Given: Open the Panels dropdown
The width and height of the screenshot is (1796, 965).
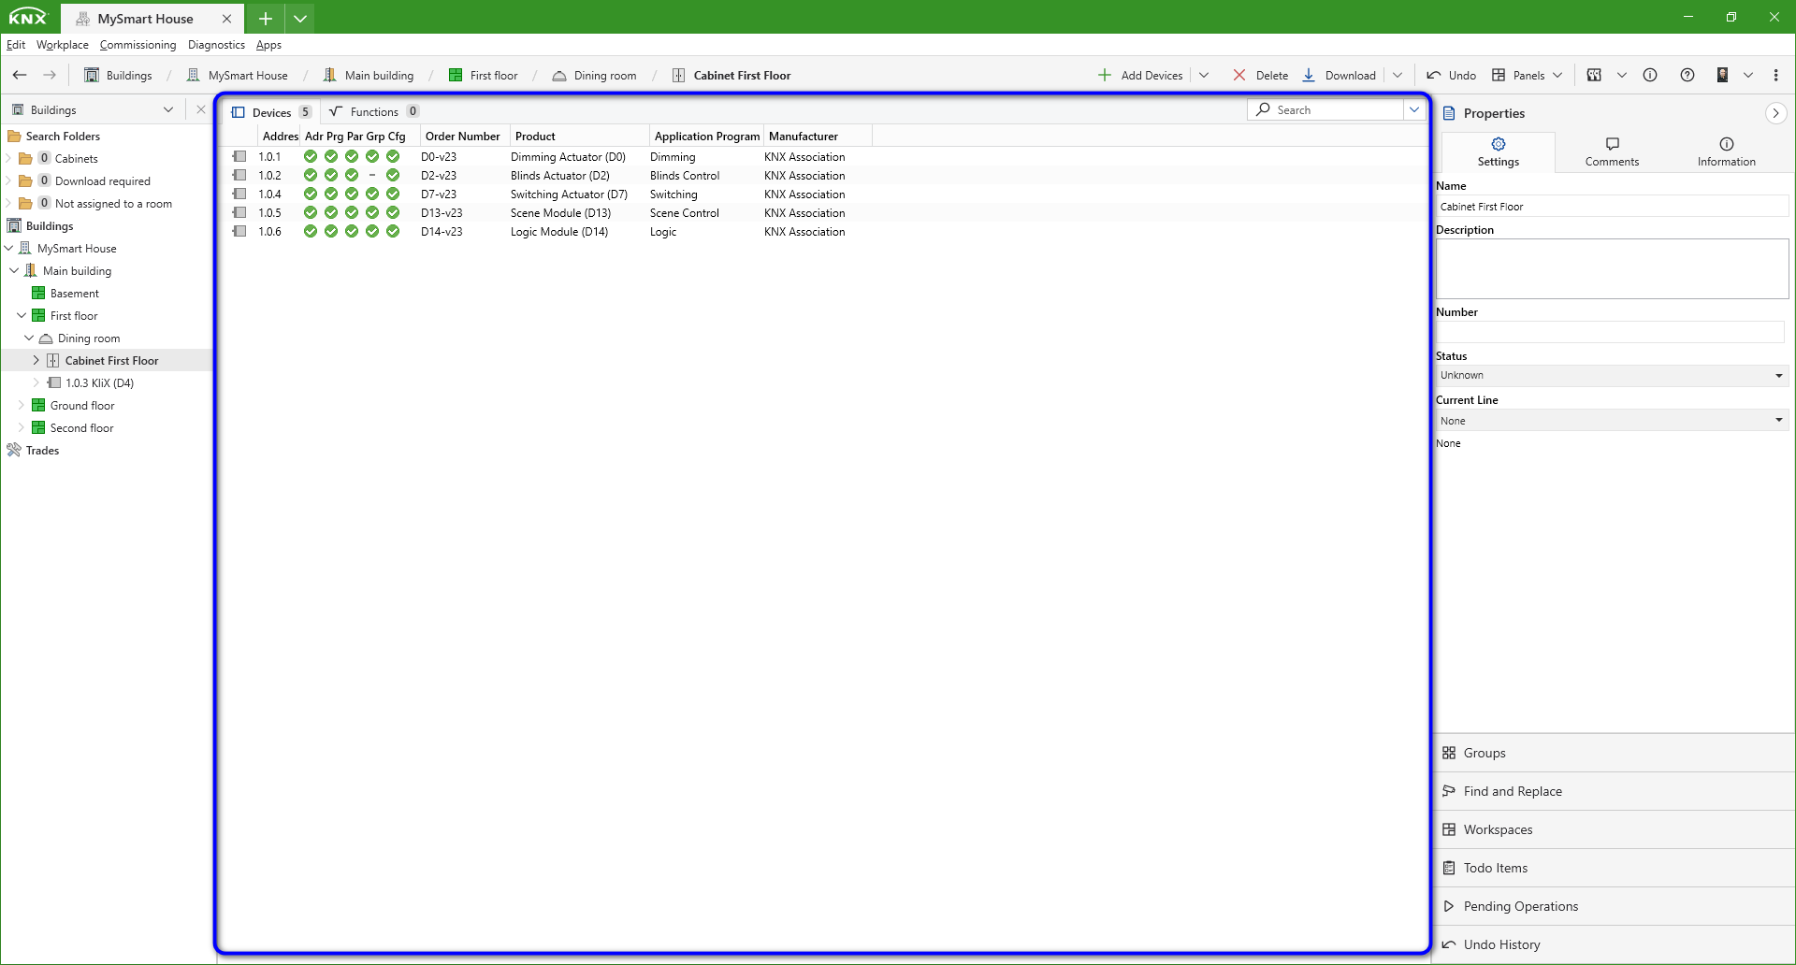Looking at the screenshot, I should point(1527,75).
